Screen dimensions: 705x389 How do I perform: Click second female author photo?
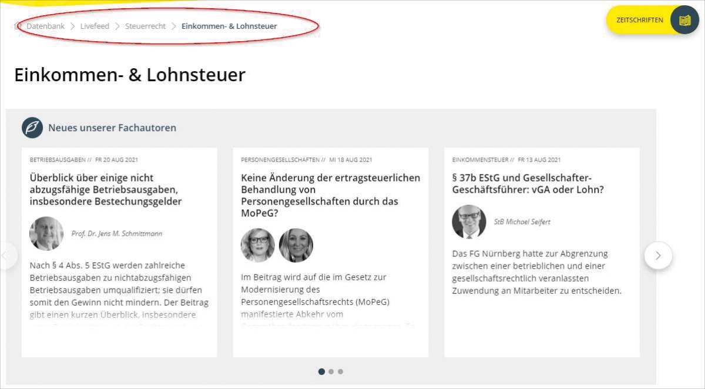[296, 245]
